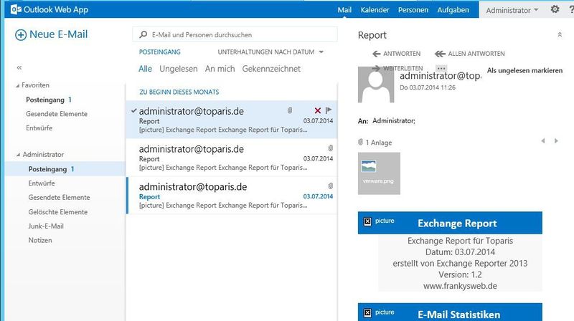Open Entwürfe under Favoriten

[x=39, y=128]
